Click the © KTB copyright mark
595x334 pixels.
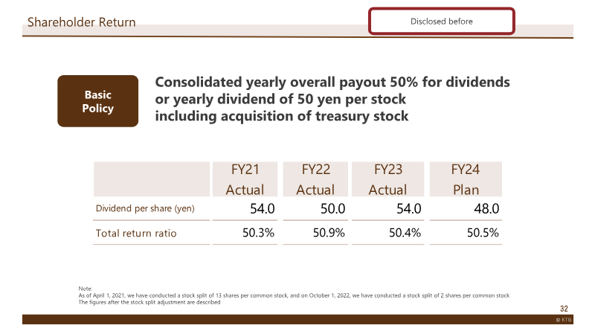click(564, 320)
